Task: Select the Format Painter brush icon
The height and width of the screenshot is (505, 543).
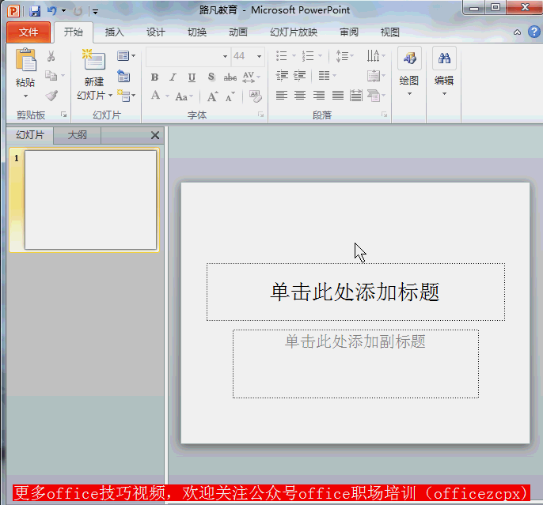Action: pyautogui.click(x=51, y=96)
